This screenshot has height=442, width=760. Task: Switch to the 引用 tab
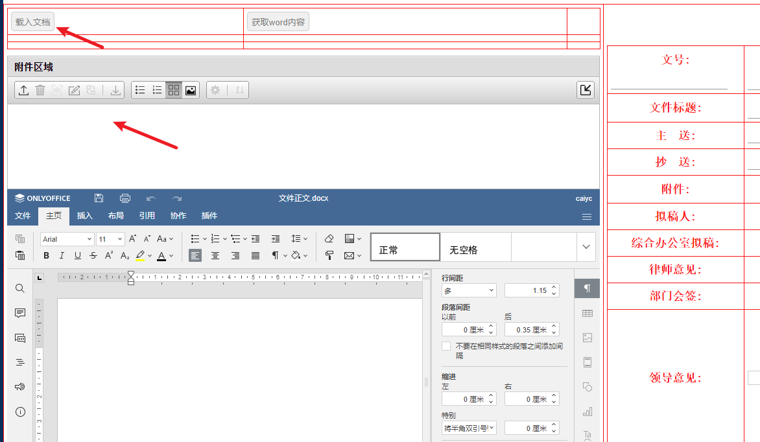coord(147,216)
